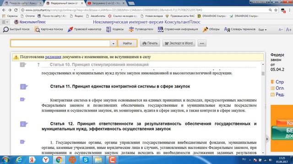
Task: Click the Печать print button
Action: tap(150, 43)
